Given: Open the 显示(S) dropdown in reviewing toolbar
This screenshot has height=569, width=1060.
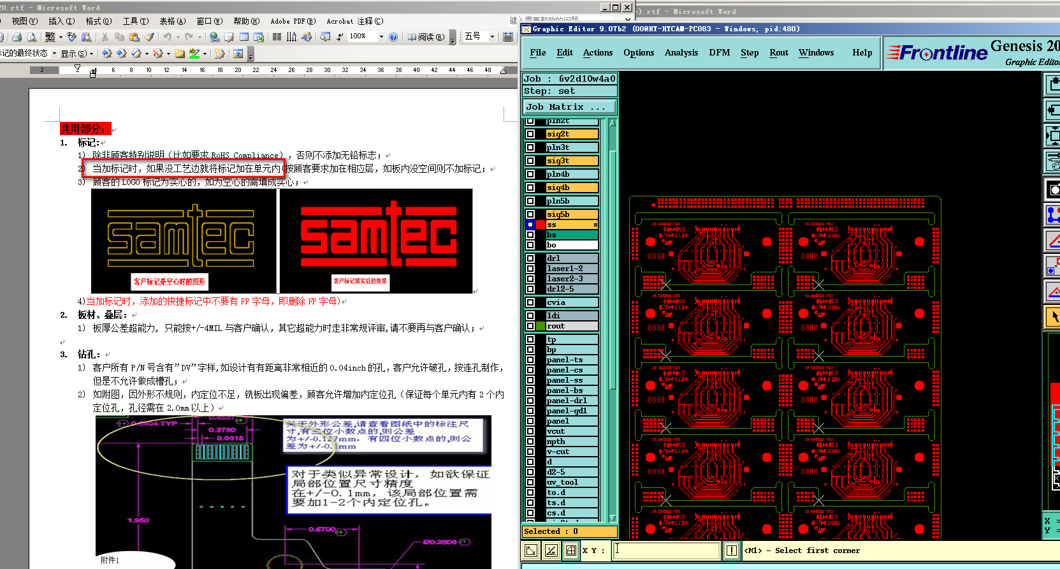Looking at the screenshot, I should pos(77,54).
